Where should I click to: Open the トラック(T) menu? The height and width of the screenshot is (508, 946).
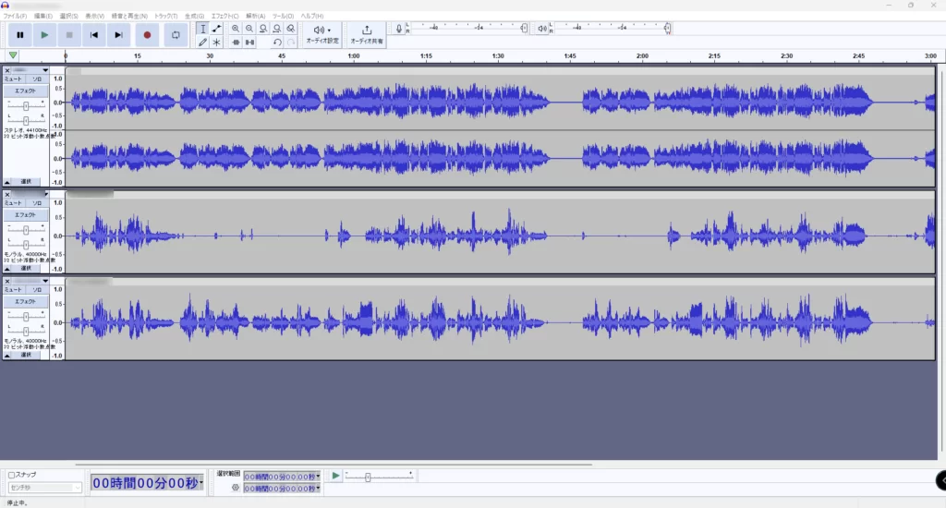[x=166, y=16]
